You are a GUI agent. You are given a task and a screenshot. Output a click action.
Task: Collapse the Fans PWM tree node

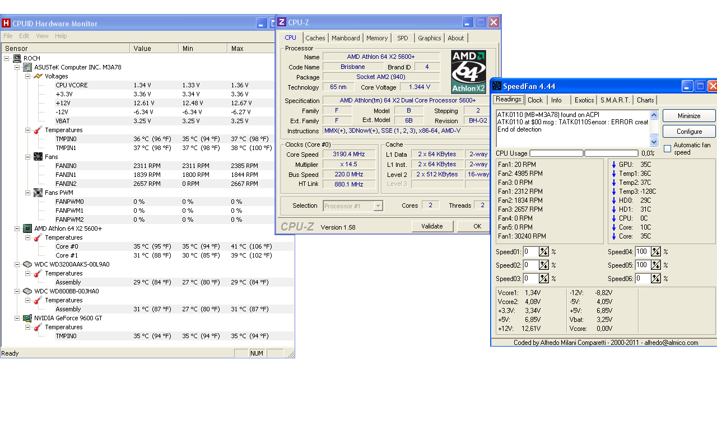[28, 193]
